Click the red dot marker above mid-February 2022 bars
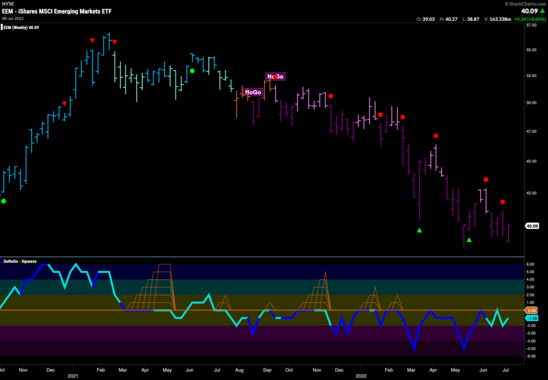Image resolution: width=548 pixels, height=380 pixels. [x=402, y=117]
